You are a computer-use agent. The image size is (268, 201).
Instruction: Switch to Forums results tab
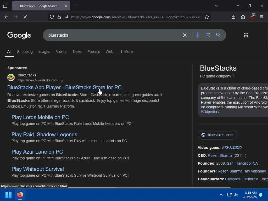(94, 52)
